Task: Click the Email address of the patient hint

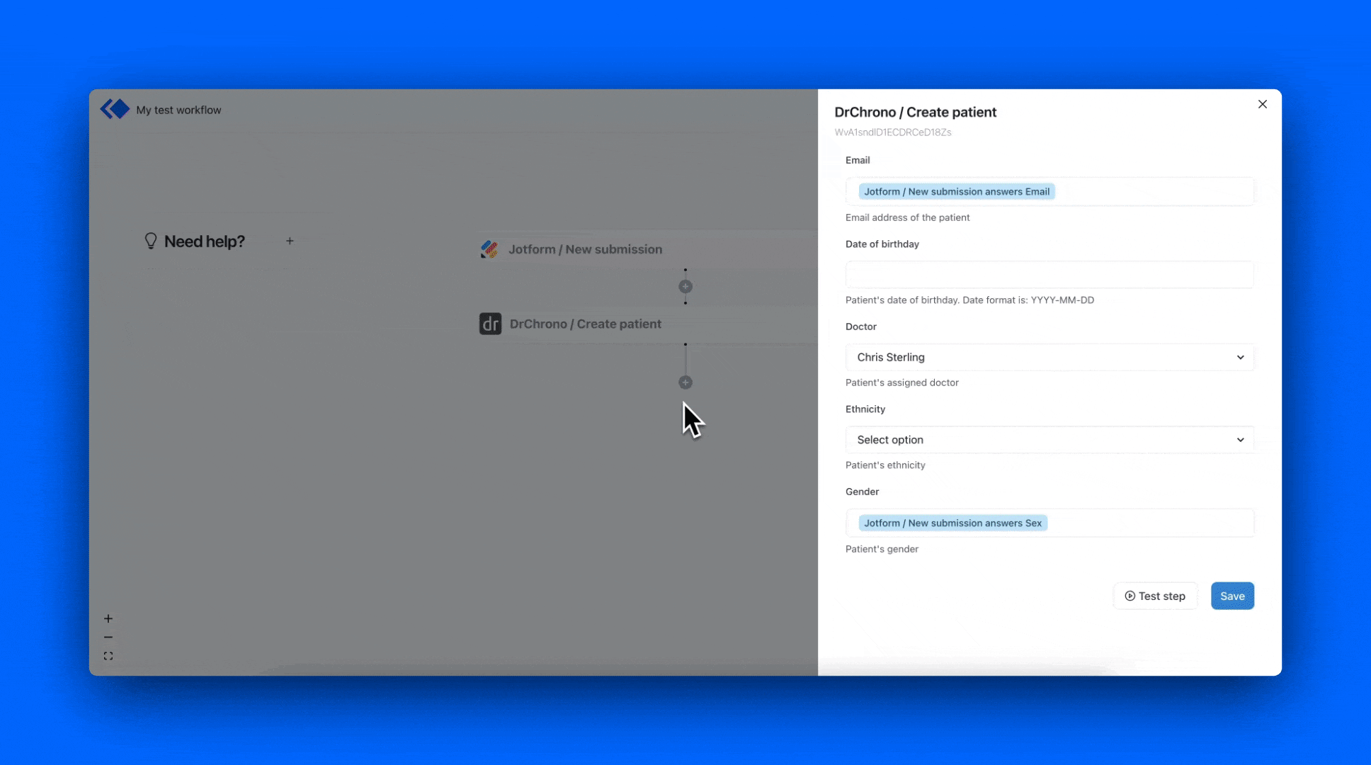Action: point(907,217)
